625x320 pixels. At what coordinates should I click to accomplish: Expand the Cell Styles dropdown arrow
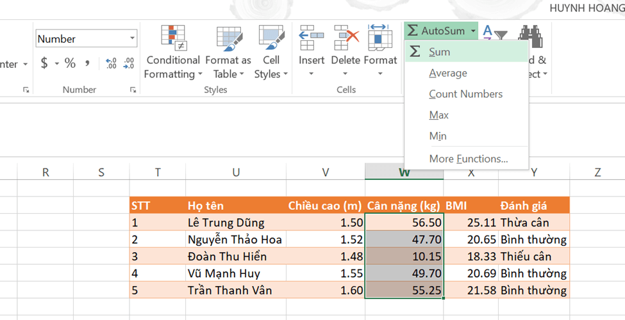click(285, 74)
